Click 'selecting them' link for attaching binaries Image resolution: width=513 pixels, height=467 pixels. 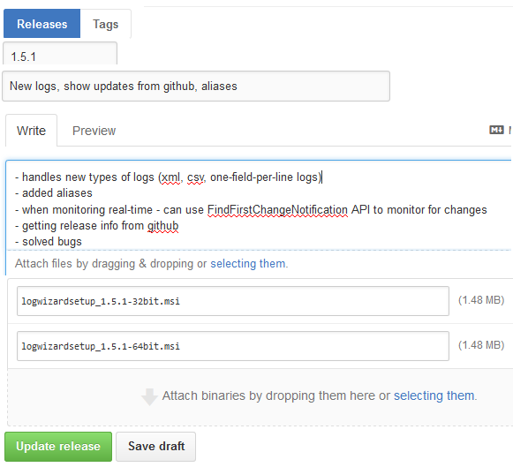(x=434, y=395)
